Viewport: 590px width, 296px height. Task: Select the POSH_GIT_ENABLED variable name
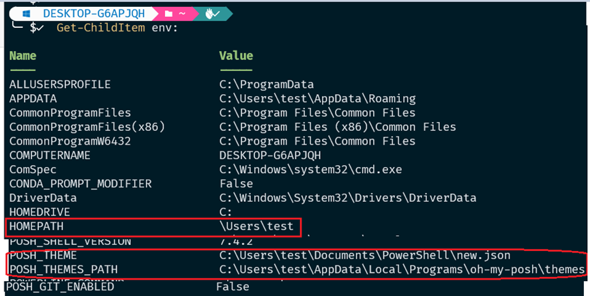point(60,287)
